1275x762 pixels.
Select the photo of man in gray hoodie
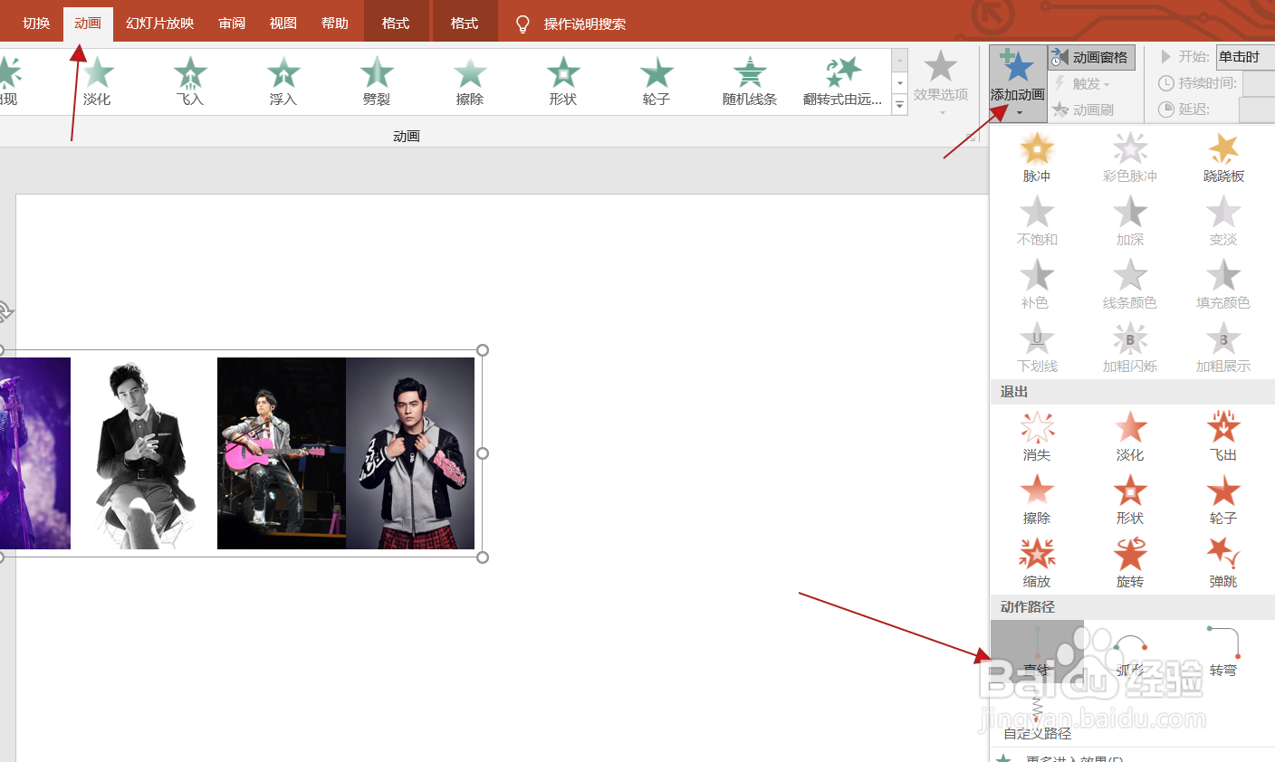pyautogui.click(x=410, y=453)
